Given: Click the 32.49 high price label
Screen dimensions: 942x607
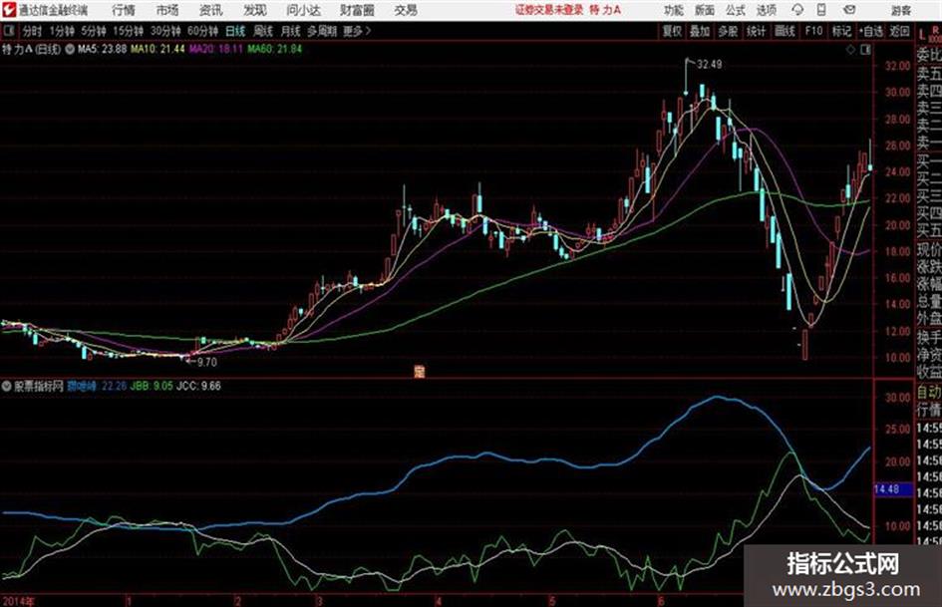Looking at the screenshot, I should click(x=710, y=65).
